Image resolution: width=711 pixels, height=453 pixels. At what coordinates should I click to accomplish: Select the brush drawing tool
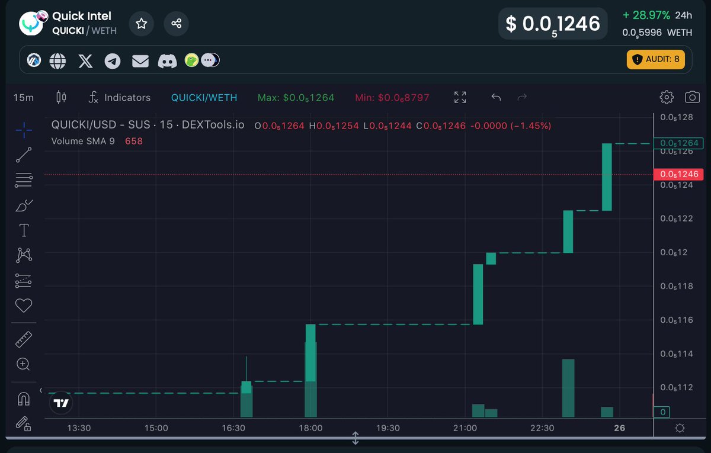pos(24,205)
